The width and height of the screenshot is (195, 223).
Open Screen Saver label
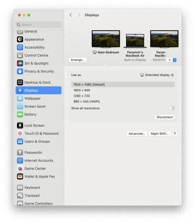[x=35, y=106]
